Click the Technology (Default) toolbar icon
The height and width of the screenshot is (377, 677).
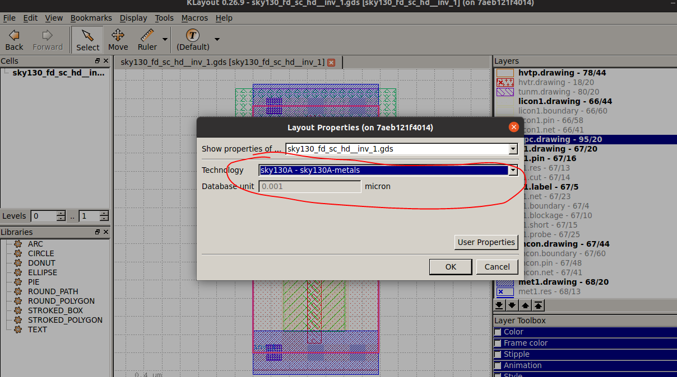193,35
